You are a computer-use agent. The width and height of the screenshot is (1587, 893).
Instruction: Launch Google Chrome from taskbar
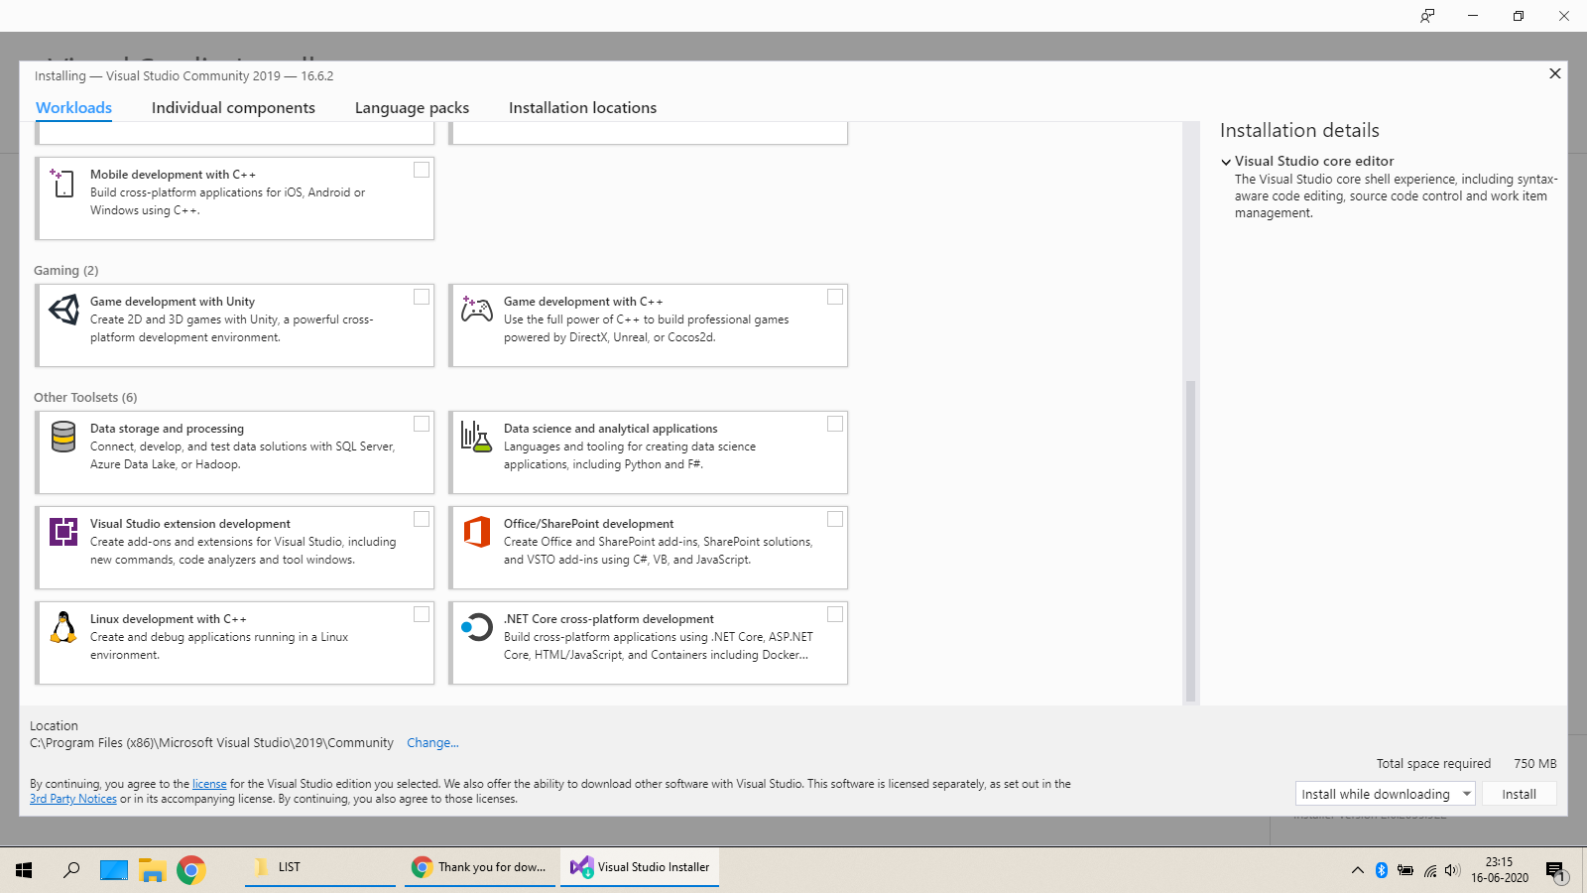pos(191,870)
